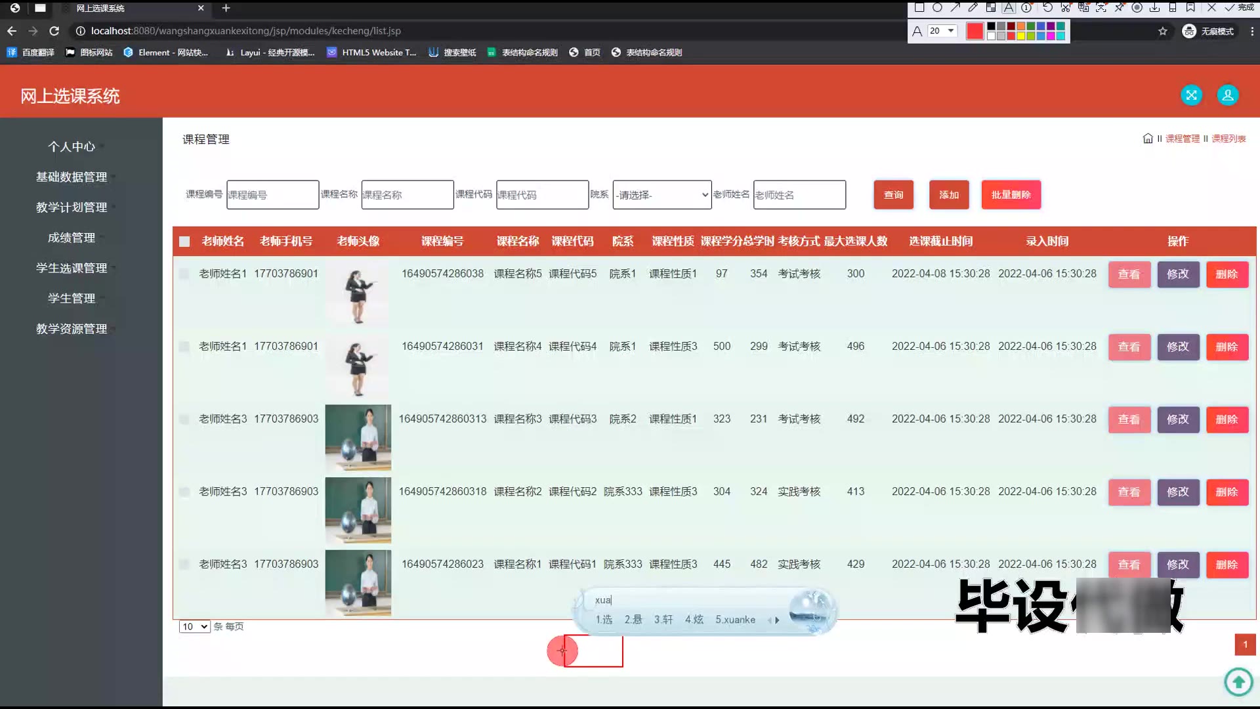Select the rectangle annotation tool
Screen dimensions: 1260x709
point(919,8)
